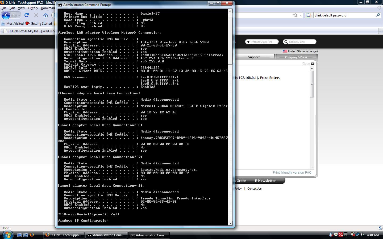Click the 'dlink default password' search field
This screenshot has width=383, height=239.
pos(344,15)
